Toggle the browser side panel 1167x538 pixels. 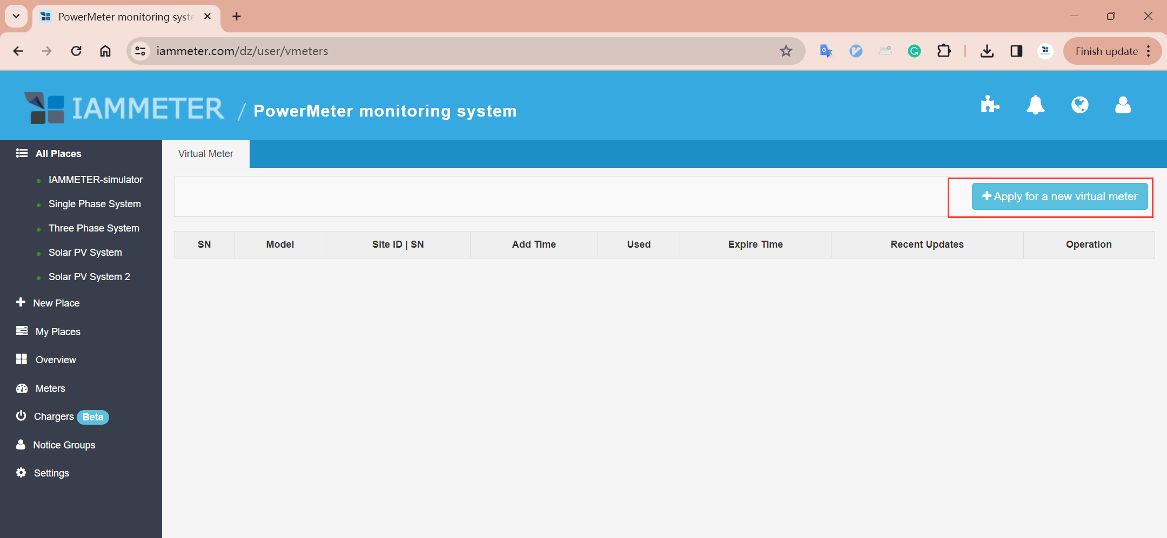1016,51
